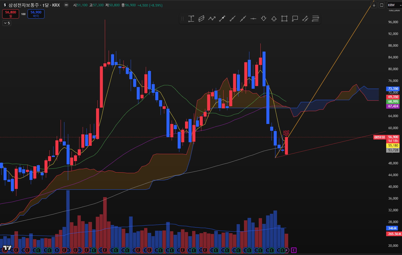Select the price range measure tool

191,19
